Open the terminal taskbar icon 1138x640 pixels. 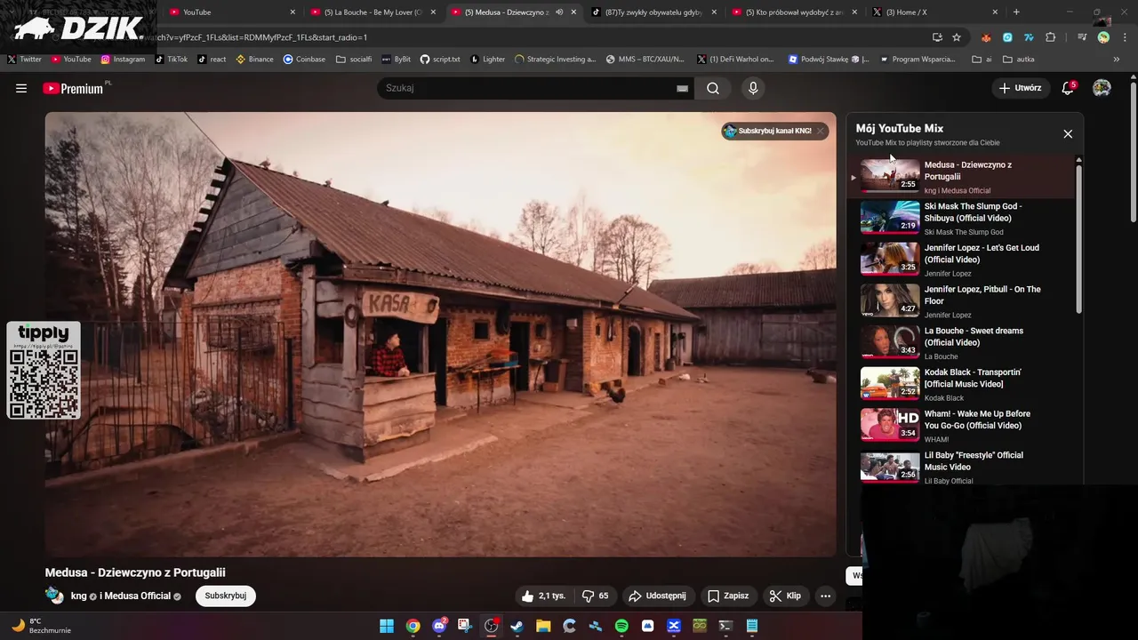coord(725,626)
